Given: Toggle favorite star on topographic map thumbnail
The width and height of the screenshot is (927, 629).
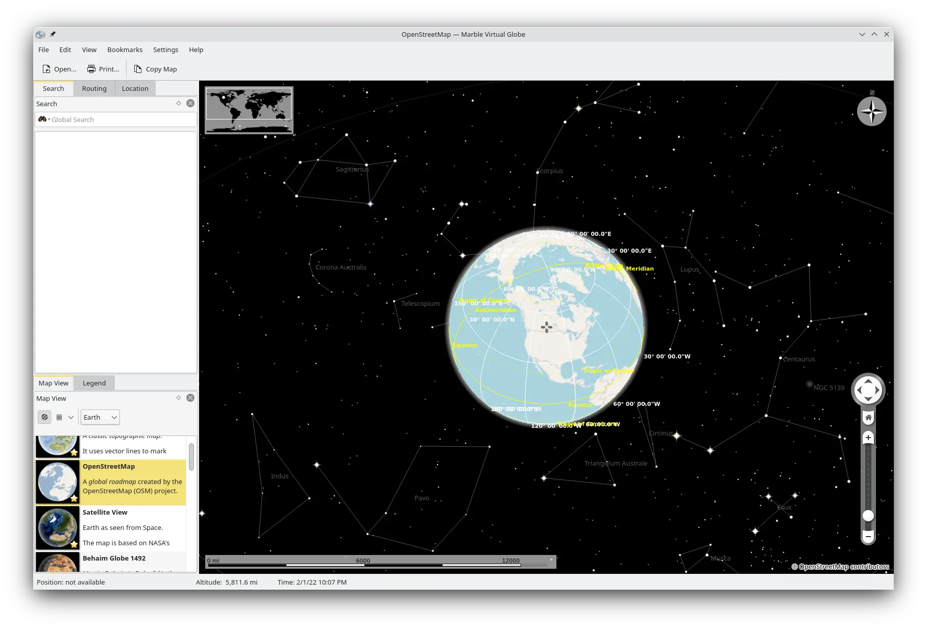Looking at the screenshot, I should pyautogui.click(x=74, y=452).
